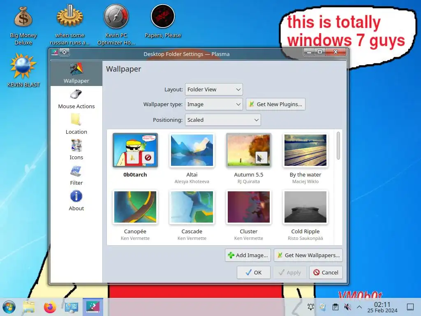
Task: Click author name Risto Saukonpää
Action: pos(305,238)
